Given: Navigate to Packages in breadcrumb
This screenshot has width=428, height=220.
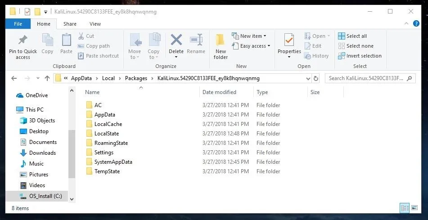Looking at the screenshot, I should (136, 78).
